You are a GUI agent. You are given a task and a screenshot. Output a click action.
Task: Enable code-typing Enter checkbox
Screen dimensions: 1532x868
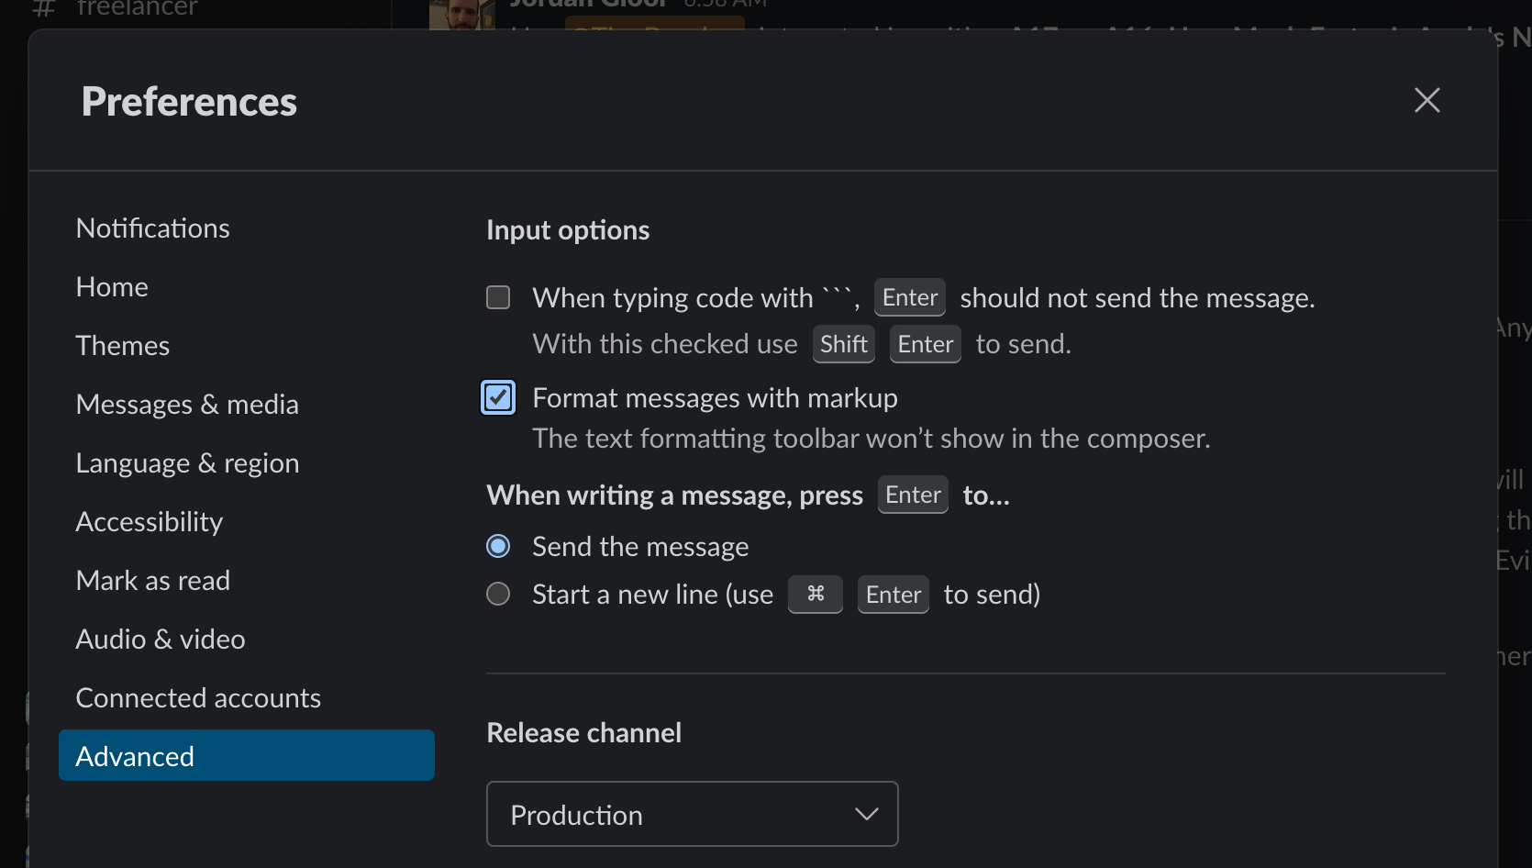498,297
